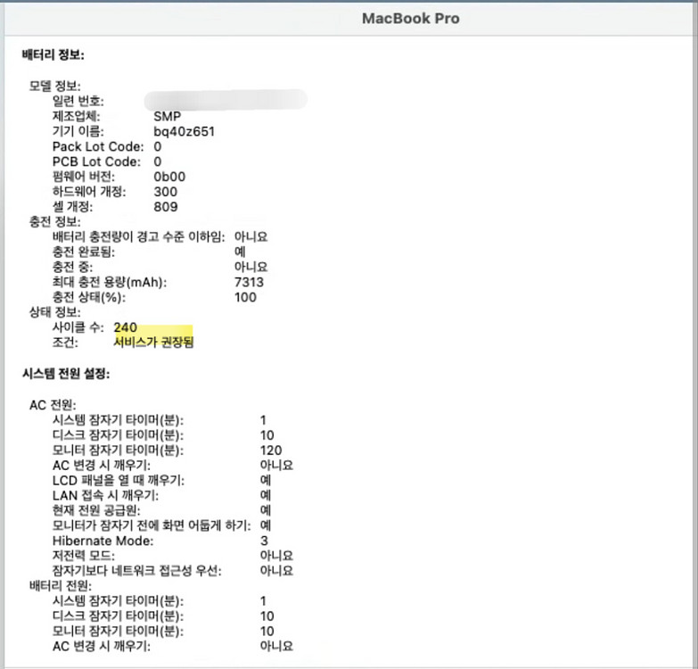Click '디스크 잠자기 타이머(분):' under AC 전원
The width and height of the screenshot is (698, 669).
pyautogui.click(x=118, y=435)
